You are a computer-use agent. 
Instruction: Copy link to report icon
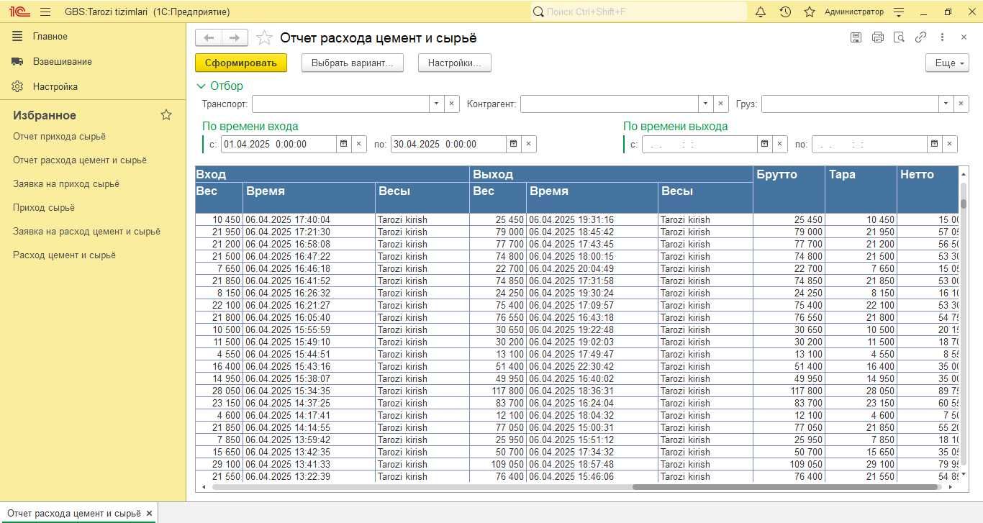[920, 37]
